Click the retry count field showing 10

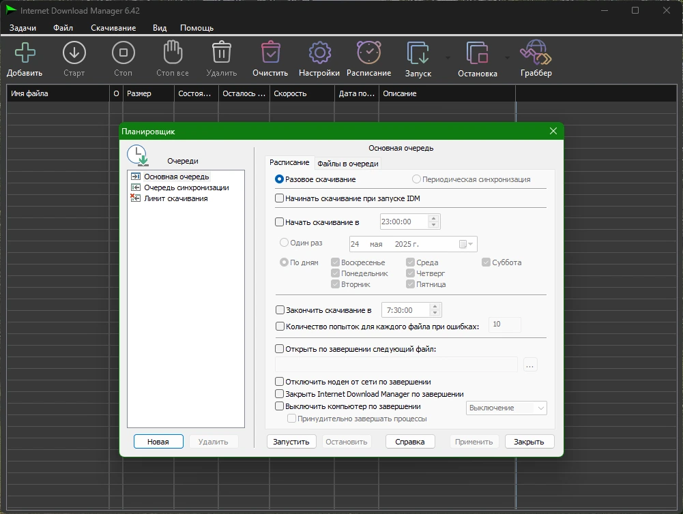[x=505, y=324]
